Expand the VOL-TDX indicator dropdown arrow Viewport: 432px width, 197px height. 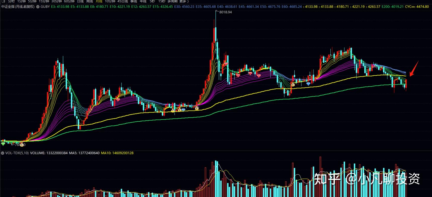3,153
